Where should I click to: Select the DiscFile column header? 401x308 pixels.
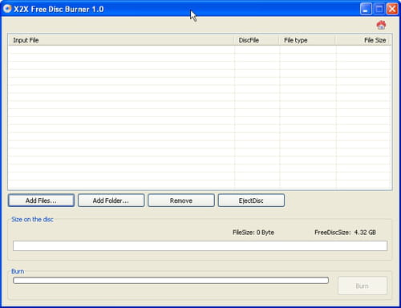[257, 40]
